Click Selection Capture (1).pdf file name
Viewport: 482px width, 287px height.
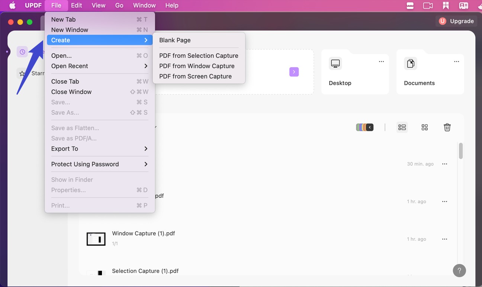click(x=145, y=271)
